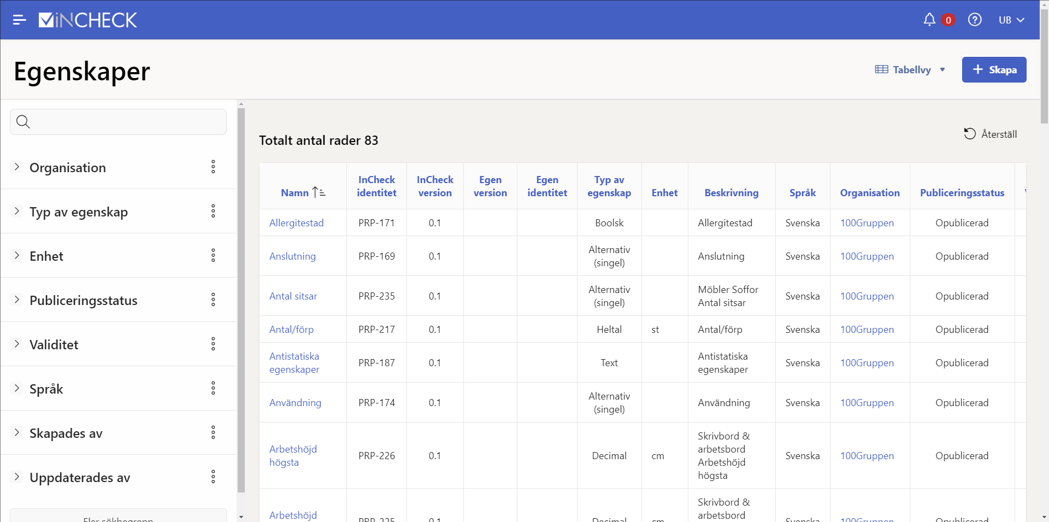The width and height of the screenshot is (1049, 522).
Task: Open three-dot menu beside Enhet filter
Action: coord(213,256)
